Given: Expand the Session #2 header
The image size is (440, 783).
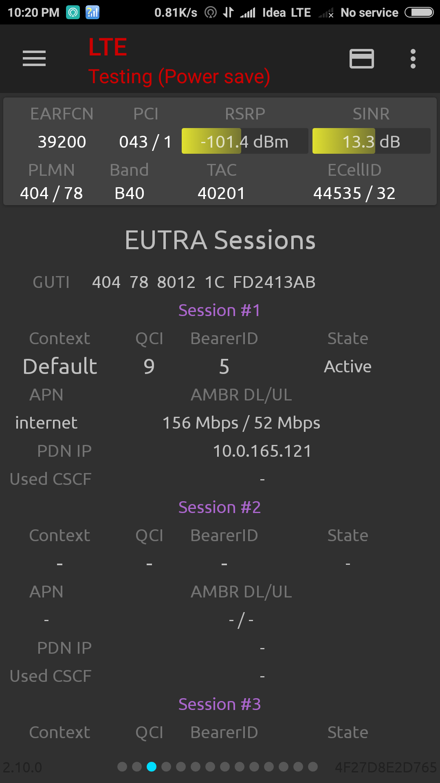Looking at the screenshot, I should pyautogui.click(x=220, y=507).
